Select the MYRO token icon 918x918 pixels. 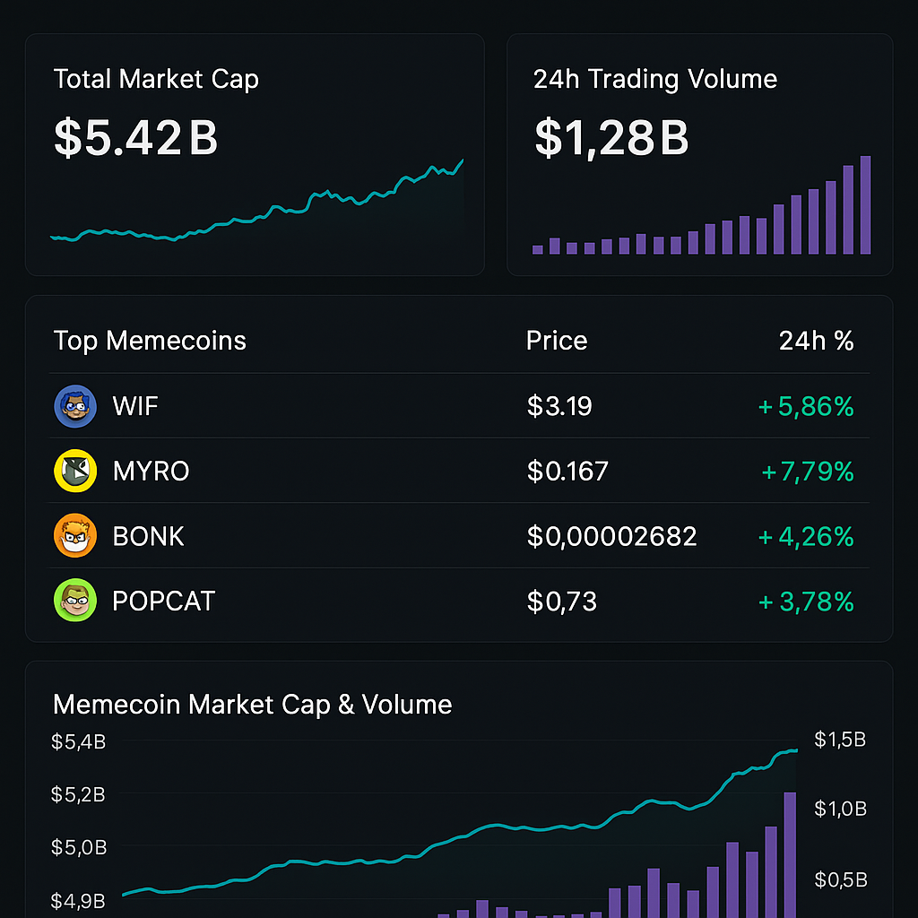[75, 471]
